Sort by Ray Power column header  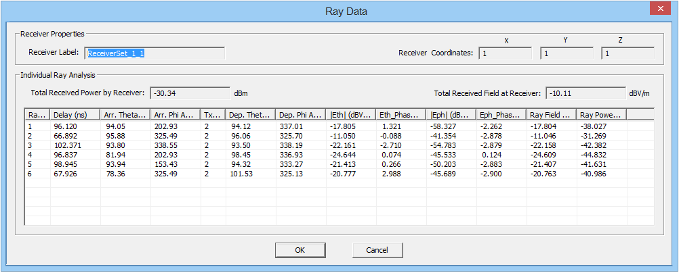[601, 115]
